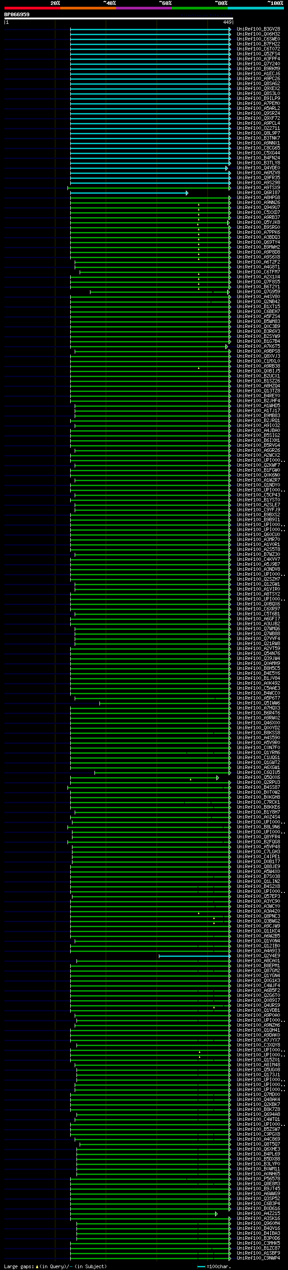Click the orange ~40% identity legend segment
Image resolution: width=288 pixels, height=1270 pixels.
click(88, 8)
